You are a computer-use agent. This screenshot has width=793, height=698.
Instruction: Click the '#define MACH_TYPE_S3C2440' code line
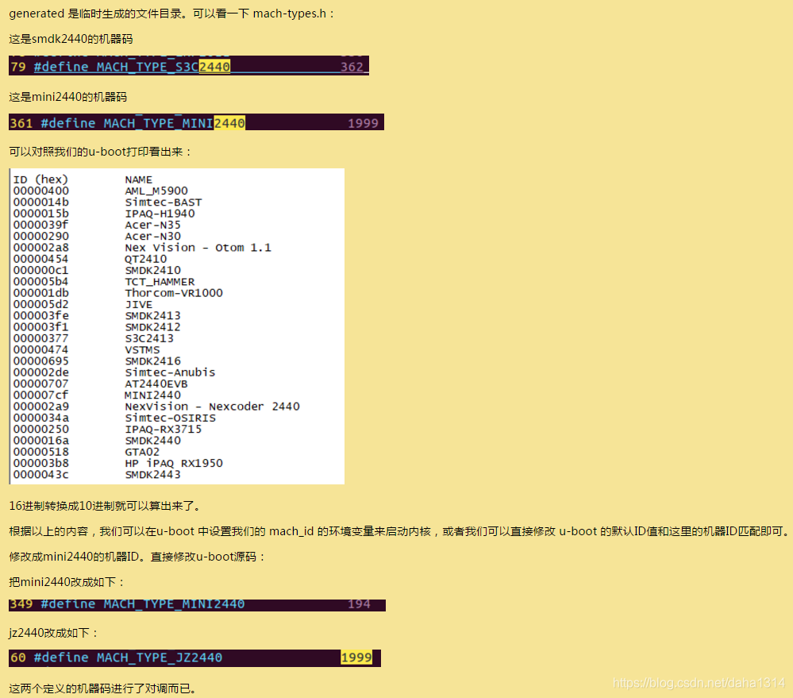click(189, 67)
